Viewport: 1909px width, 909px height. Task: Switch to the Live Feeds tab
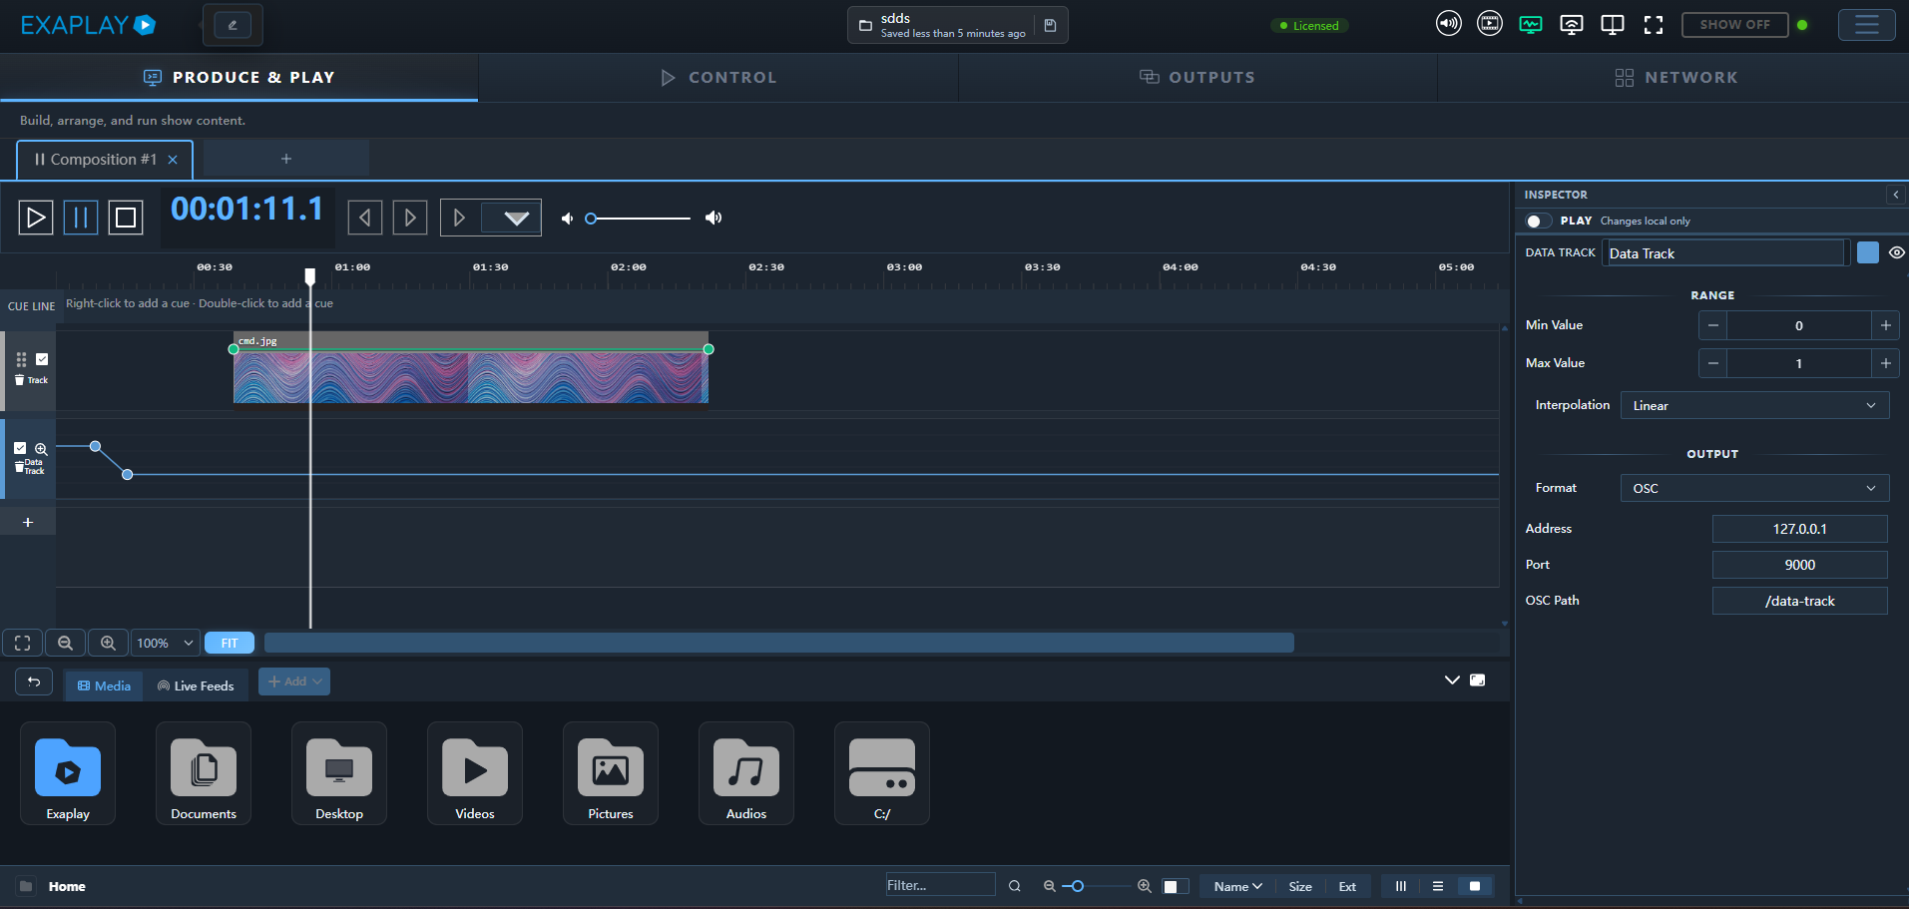[x=196, y=685]
